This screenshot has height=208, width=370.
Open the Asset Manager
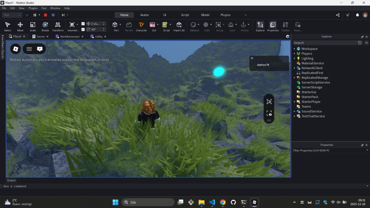click(x=298, y=27)
